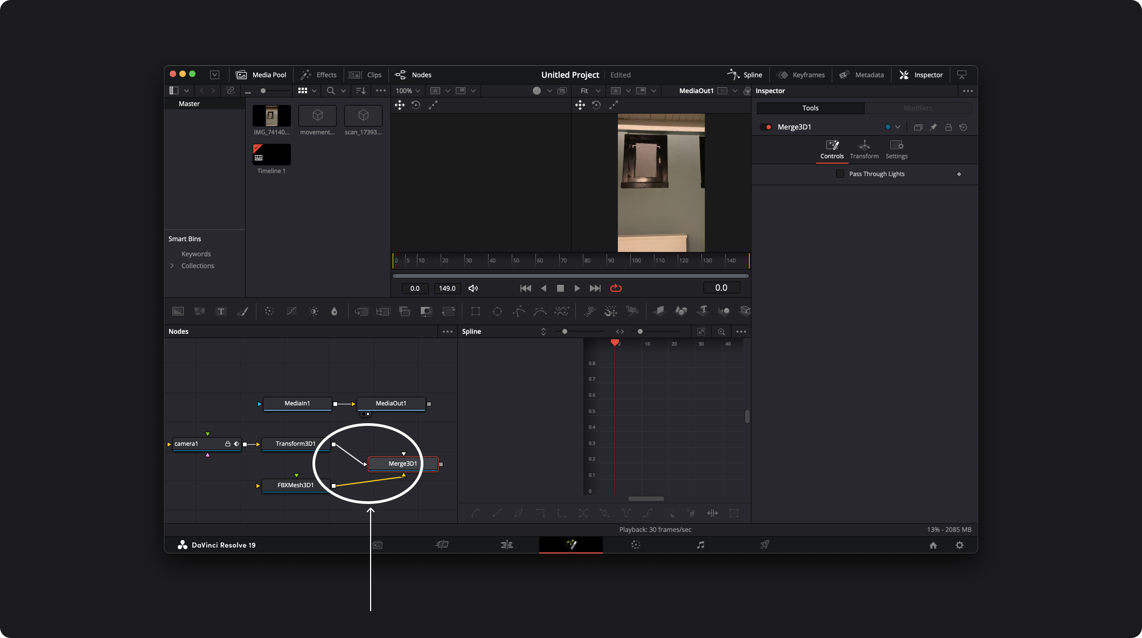The width and height of the screenshot is (1142, 638).
Task: Add an Ellipse mask tool
Action: point(497,311)
